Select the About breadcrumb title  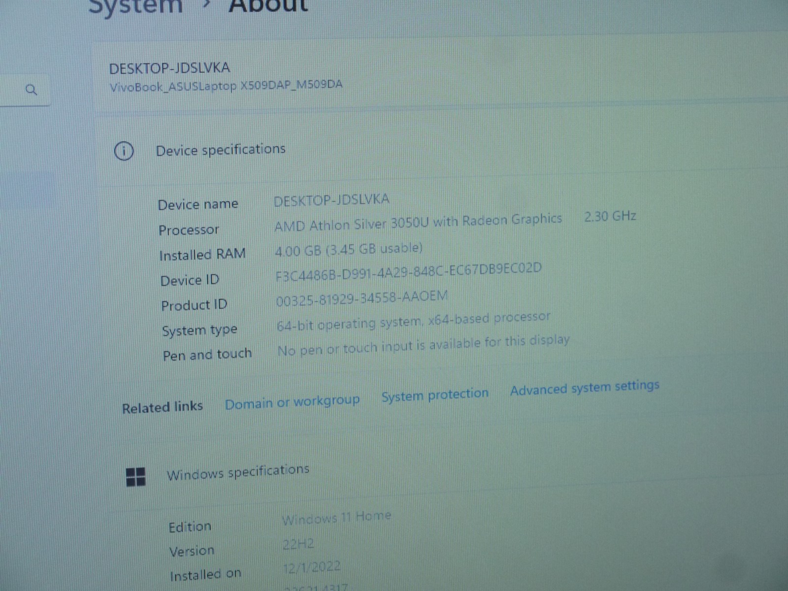tap(268, 6)
